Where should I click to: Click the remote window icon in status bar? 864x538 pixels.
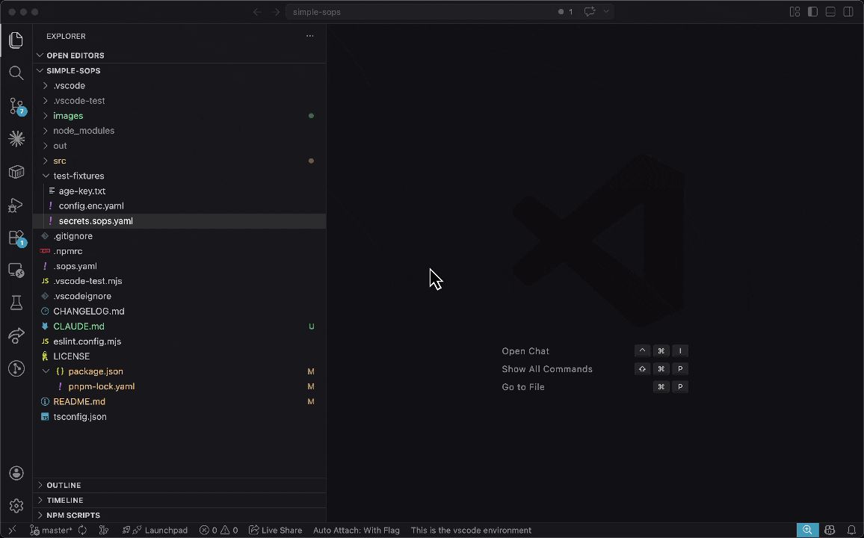coord(12,531)
